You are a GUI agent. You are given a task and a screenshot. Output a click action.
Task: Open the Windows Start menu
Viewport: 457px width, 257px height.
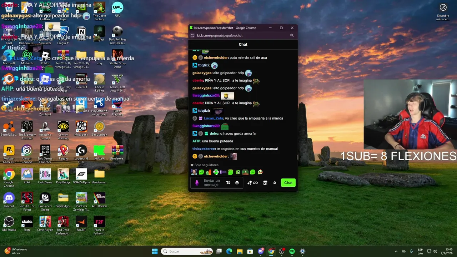[155, 251]
